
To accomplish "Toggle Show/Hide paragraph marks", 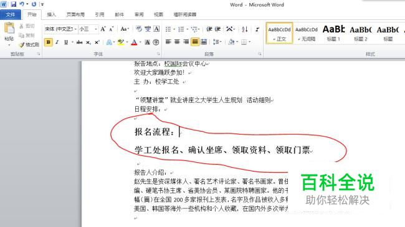I will point(257,29).
